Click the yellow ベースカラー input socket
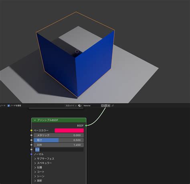The image size is (190, 184). 31,130
